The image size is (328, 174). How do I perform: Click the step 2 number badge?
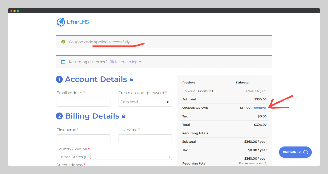(59, 116)
